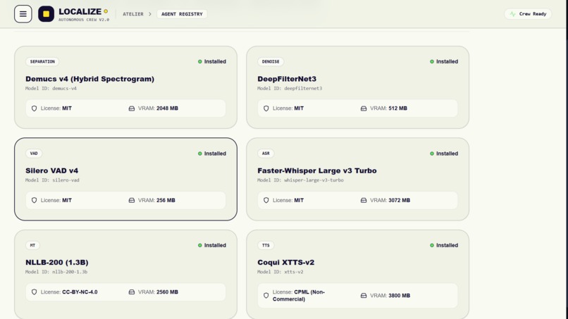Click the ASR category tag

[266, 154]
